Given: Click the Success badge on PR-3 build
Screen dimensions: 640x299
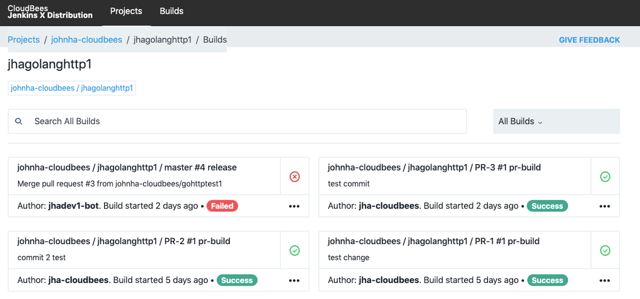Looking at the screenshot, I should (547, 206).
